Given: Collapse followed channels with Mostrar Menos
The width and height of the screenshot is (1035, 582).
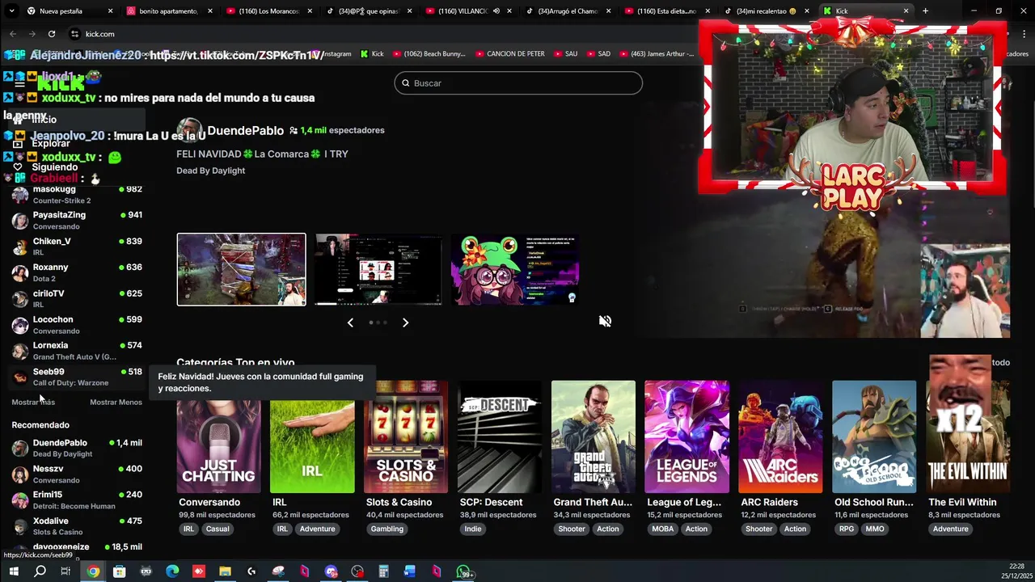Looking at the screenshot, I should pyautogui.click(x=116, y=402).
